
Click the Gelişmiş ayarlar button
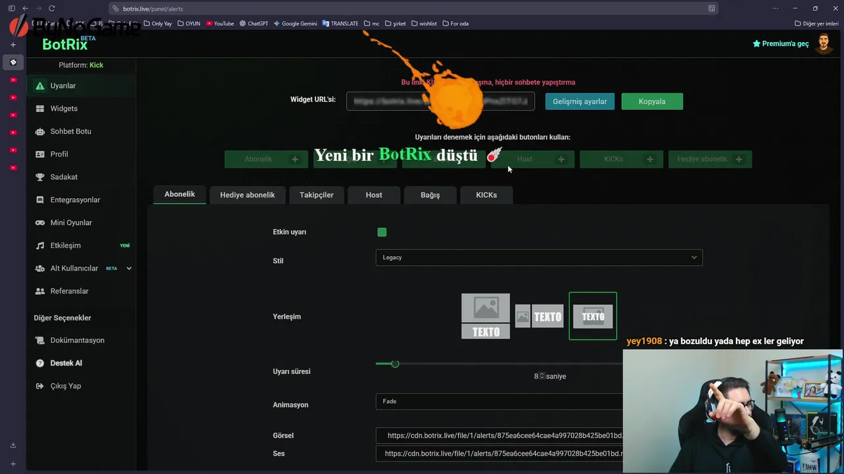[x=580, y=101]
